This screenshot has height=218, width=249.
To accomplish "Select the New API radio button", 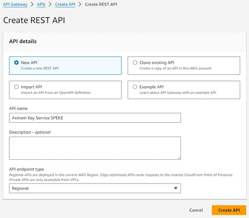I will click(x=17, y=63).
